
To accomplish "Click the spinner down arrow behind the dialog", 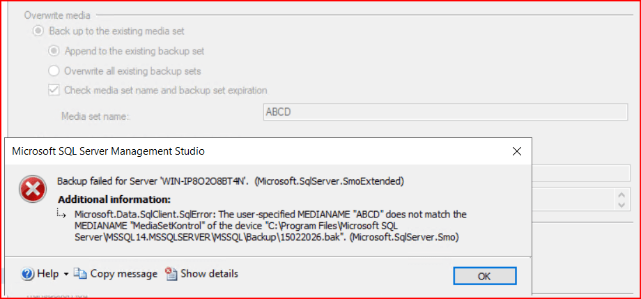I will coord(621,204).
